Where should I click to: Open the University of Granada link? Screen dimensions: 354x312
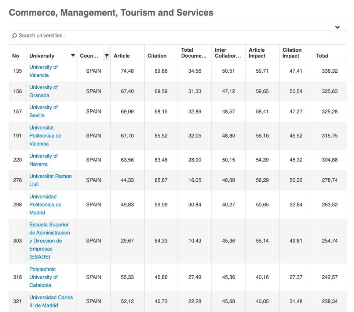tap(43, 91)
